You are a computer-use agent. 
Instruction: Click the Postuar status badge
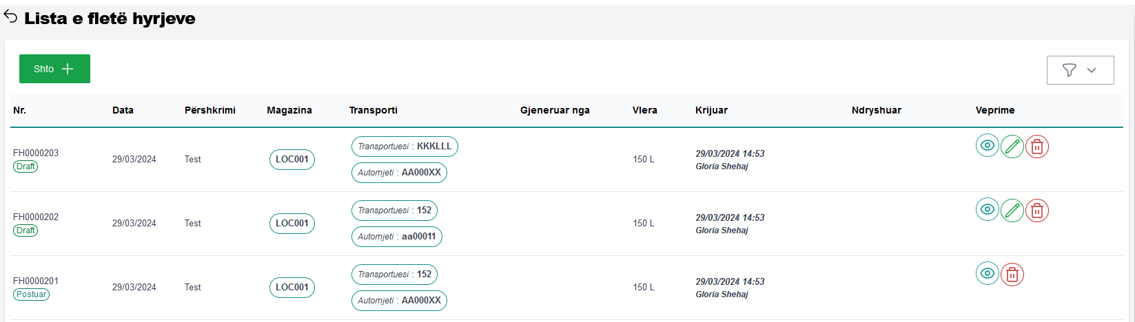point(32,294)
